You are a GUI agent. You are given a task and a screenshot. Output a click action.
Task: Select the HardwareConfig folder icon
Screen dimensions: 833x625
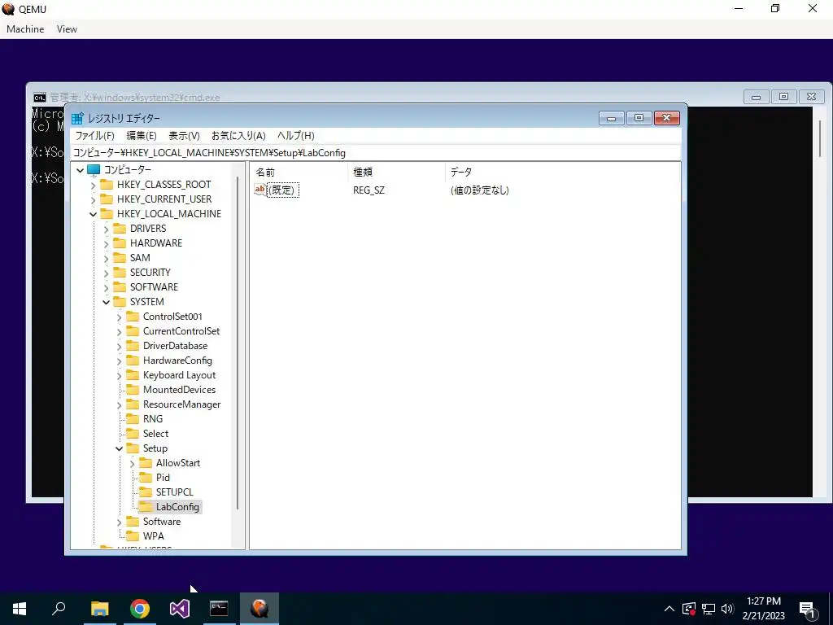(x=133, y=361)
